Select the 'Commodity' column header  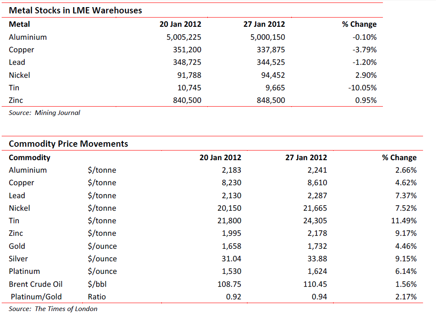[29, 158]
